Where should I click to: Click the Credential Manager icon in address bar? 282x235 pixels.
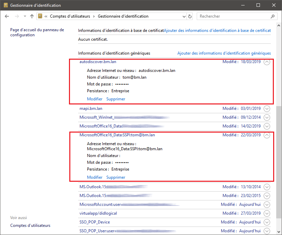pos(40,16)
